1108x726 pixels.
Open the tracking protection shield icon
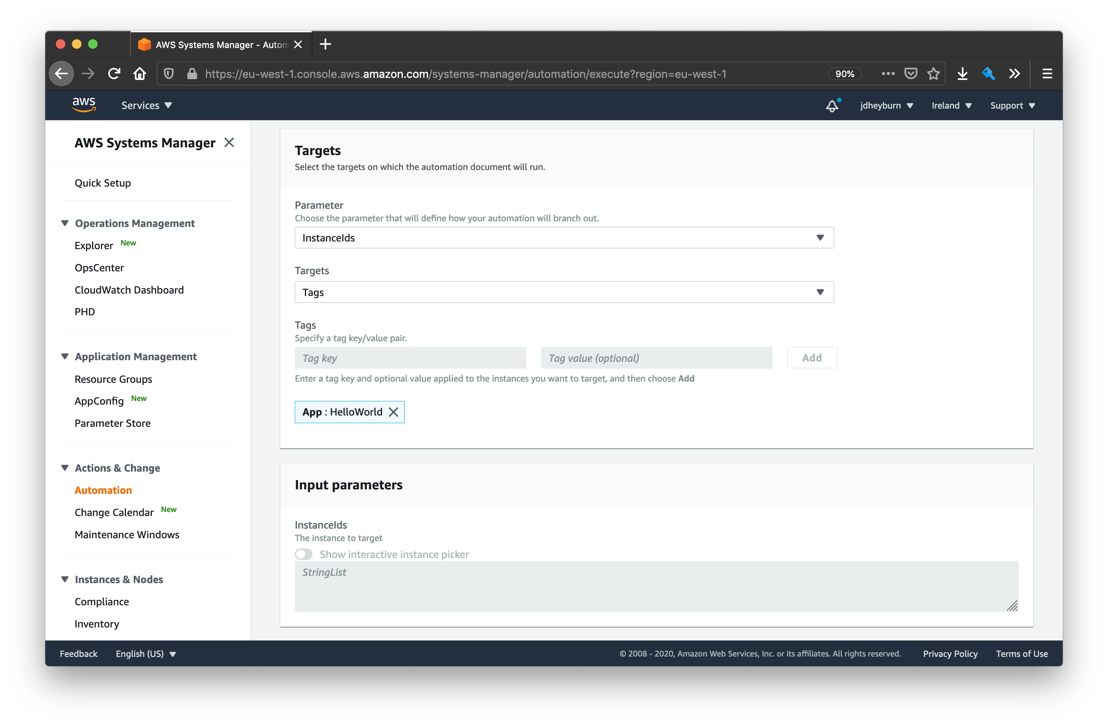[169, 73]
